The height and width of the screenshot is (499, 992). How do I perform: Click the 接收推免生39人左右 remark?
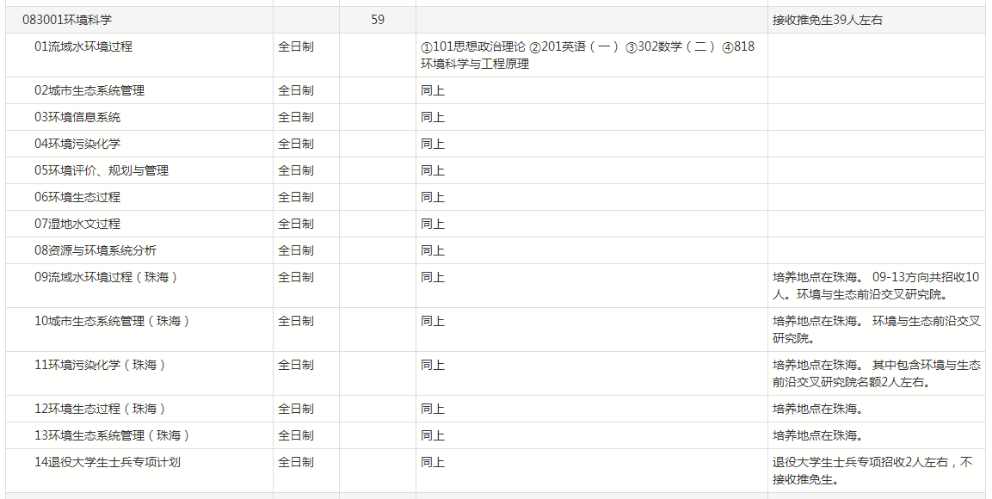pyautogui.click(x=827, y=20)
